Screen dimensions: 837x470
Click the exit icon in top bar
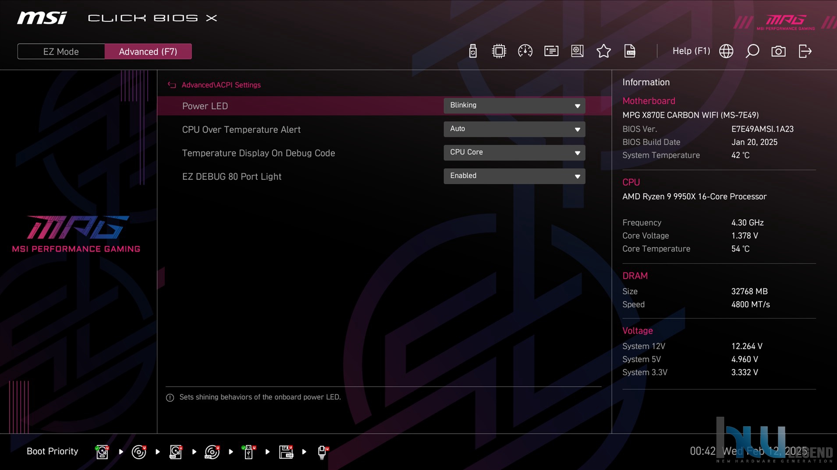(805, 51)
